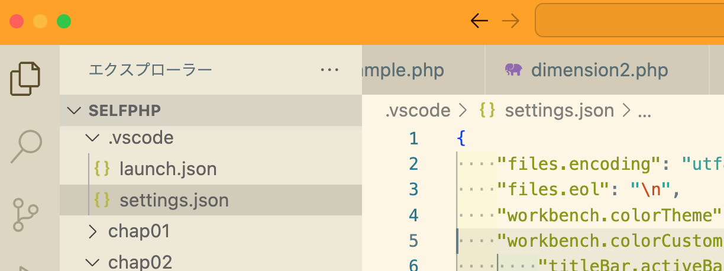
Task: Click line number 3 in gutter
Action: click(x=413, y=189)
